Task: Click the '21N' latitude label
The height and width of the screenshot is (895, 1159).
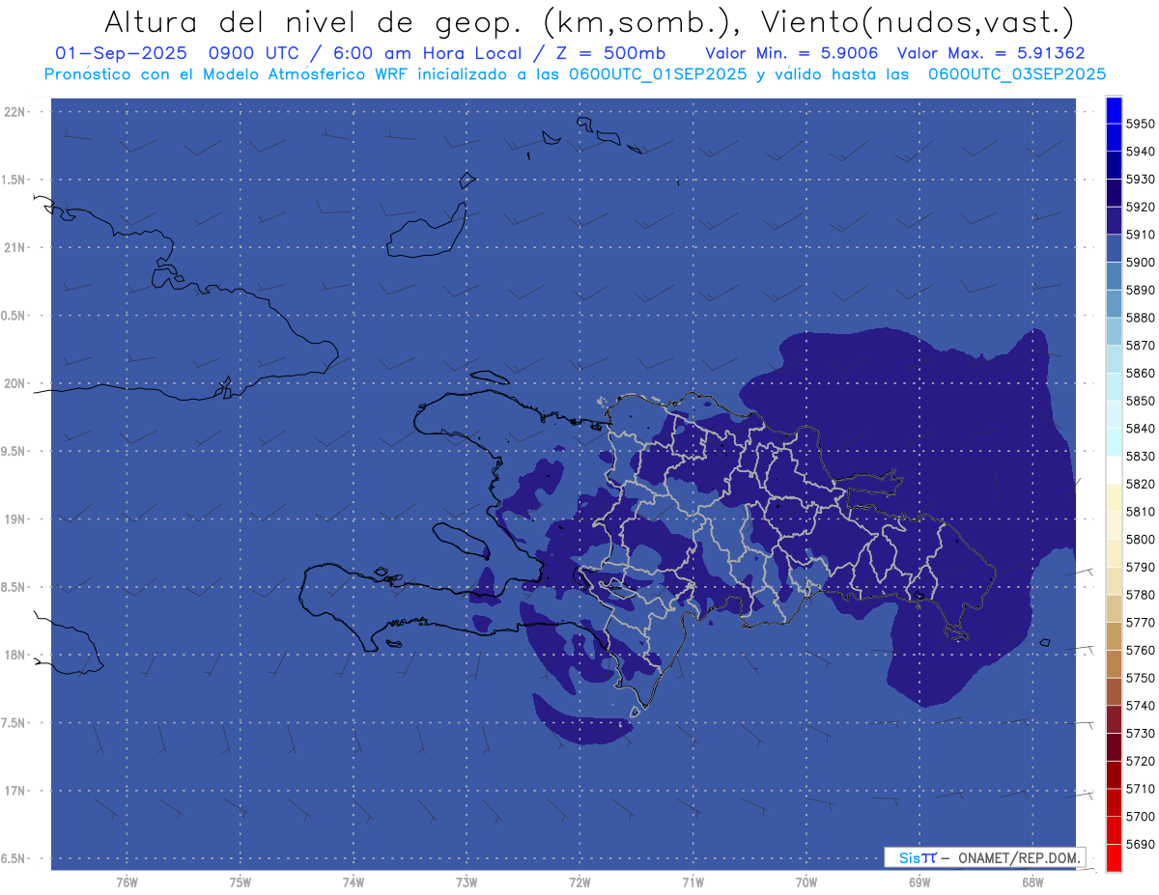Action: [14, 248]
